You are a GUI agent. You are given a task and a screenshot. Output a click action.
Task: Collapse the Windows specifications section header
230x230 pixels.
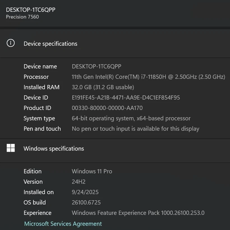point(54,149)
